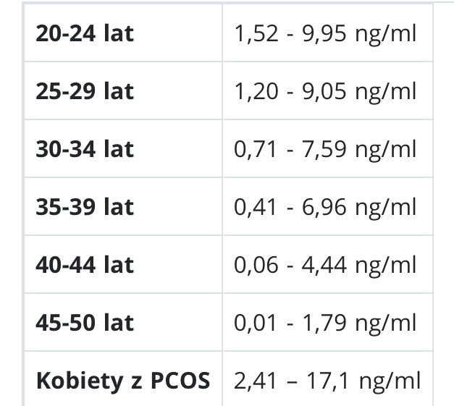
Task: Click the "20-24 lat" age group cell
Action: point(85,33)
